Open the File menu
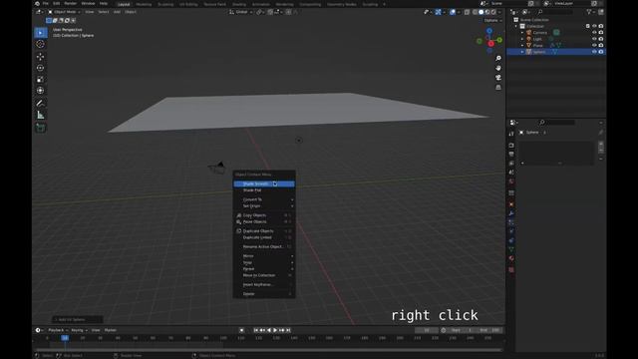 tap(46, 3)
